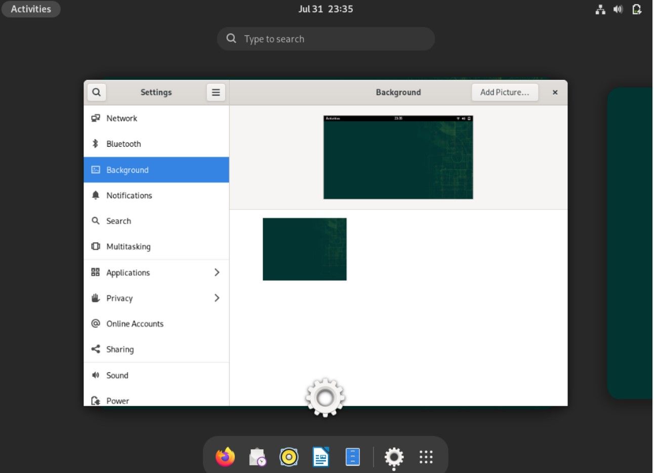654x473 pixels.
Task: Click the Applications grid icon in sidebar
Action: 95,272
